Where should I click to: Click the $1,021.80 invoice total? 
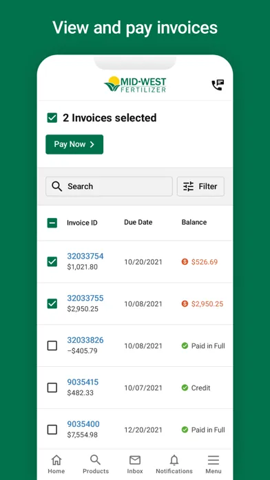pyautogui.click(x=83, y=267)
